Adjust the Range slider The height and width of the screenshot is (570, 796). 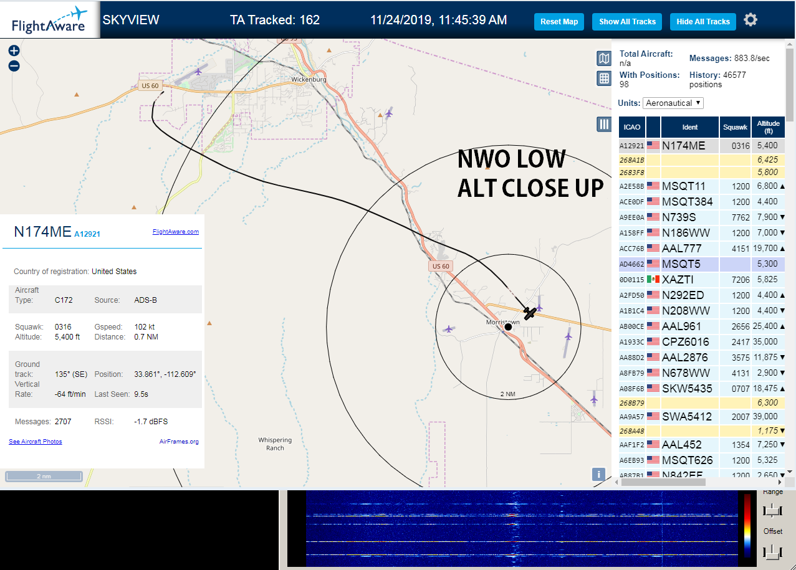772,511
